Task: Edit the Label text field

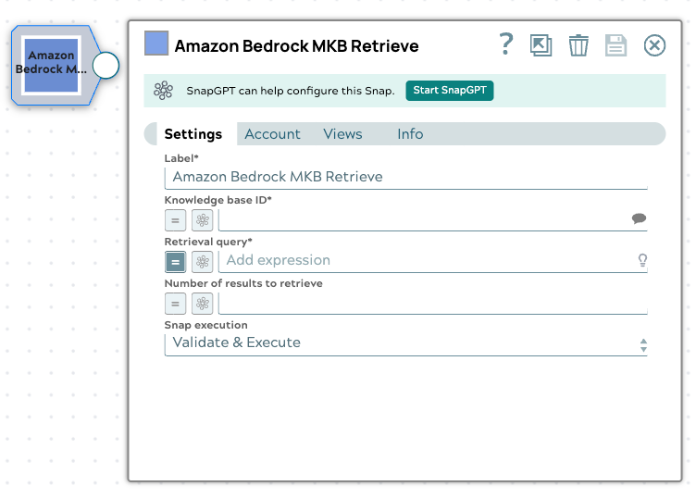Action: (405, 177)
